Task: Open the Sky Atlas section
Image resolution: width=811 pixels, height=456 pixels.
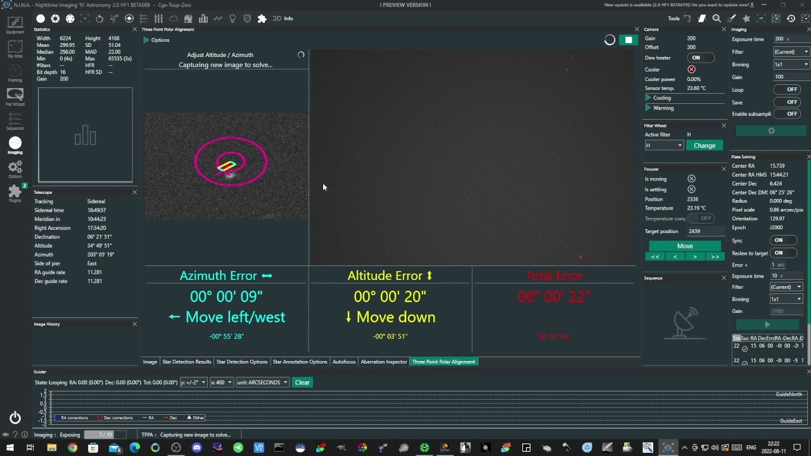Action: [x=15, y=49]
